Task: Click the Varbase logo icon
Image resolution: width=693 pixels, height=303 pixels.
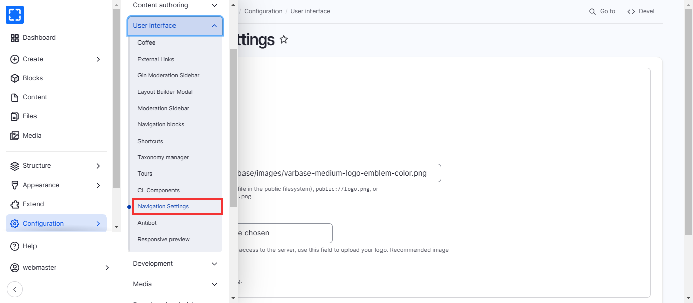Action: pos(15,15)
